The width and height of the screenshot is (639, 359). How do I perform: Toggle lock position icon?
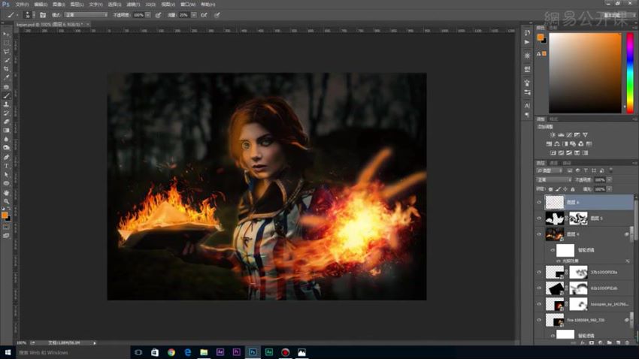click(565, 189)
